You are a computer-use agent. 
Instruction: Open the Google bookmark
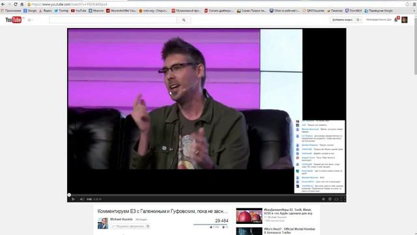click(30, 10)
